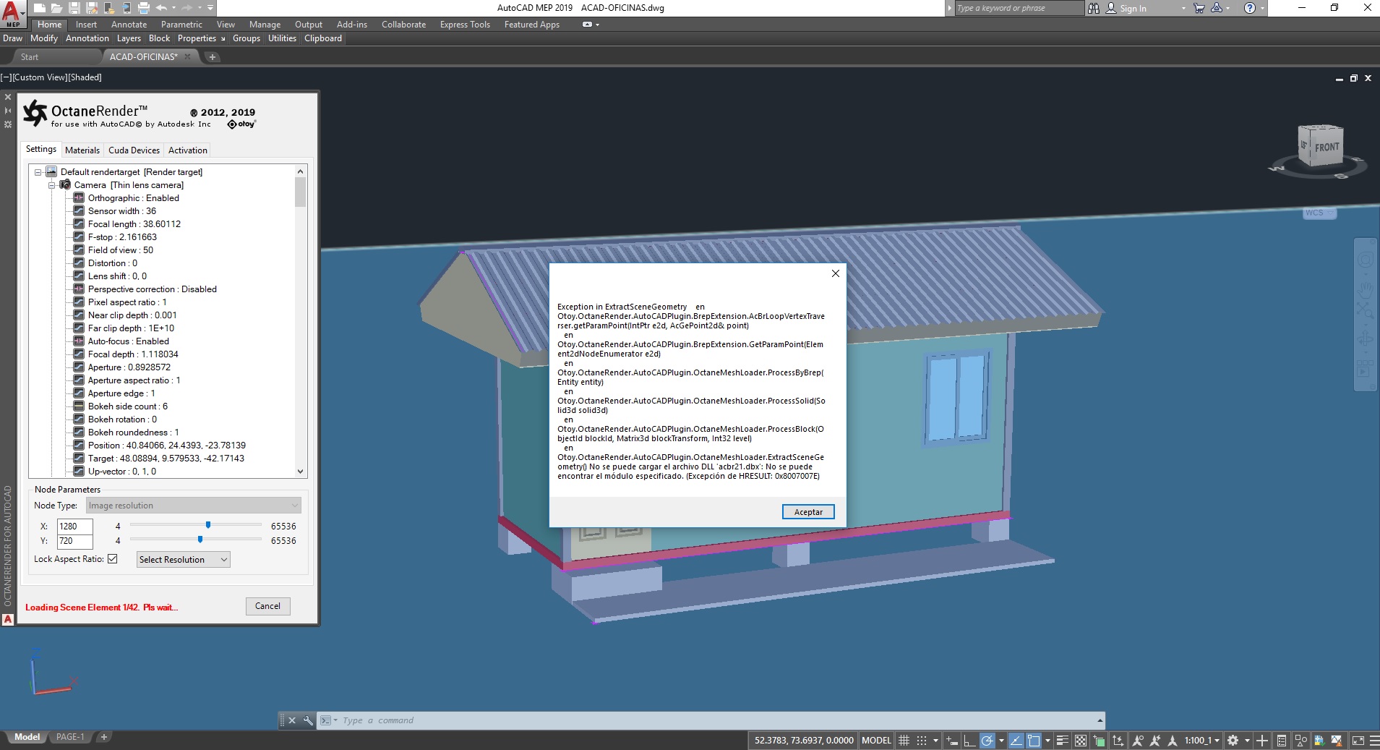Toggle dynamic input in status bar
This screenshot has width=1380, height=750.
click(x=952, y=740)
